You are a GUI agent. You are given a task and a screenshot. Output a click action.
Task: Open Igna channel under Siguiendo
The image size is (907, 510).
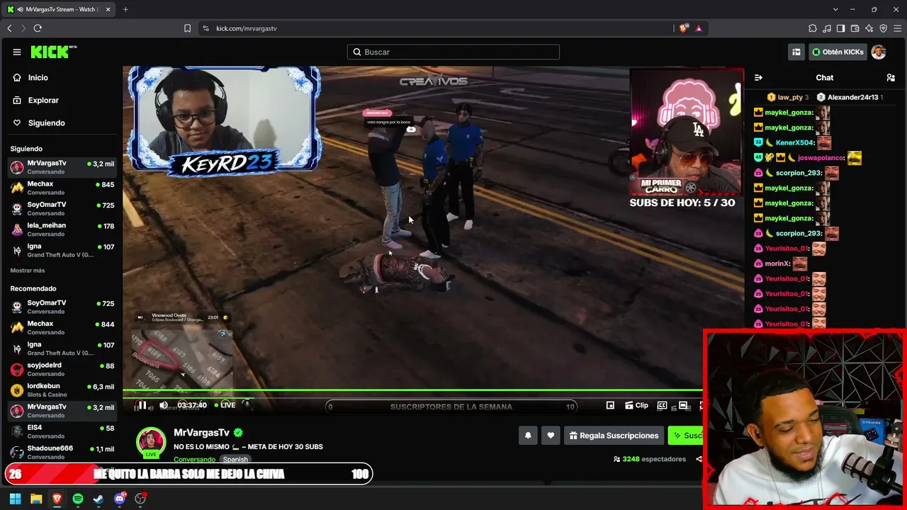(x=62, y=251)
